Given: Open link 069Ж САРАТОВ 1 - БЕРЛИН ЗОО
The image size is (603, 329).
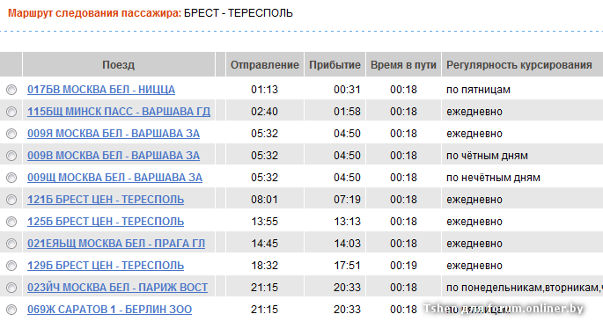Looking at the screenshot, I should click(110, 310).
